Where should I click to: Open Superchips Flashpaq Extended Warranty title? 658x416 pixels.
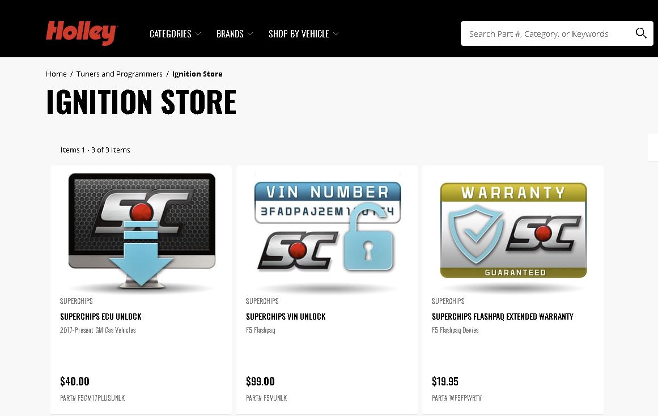coord(503,316)
